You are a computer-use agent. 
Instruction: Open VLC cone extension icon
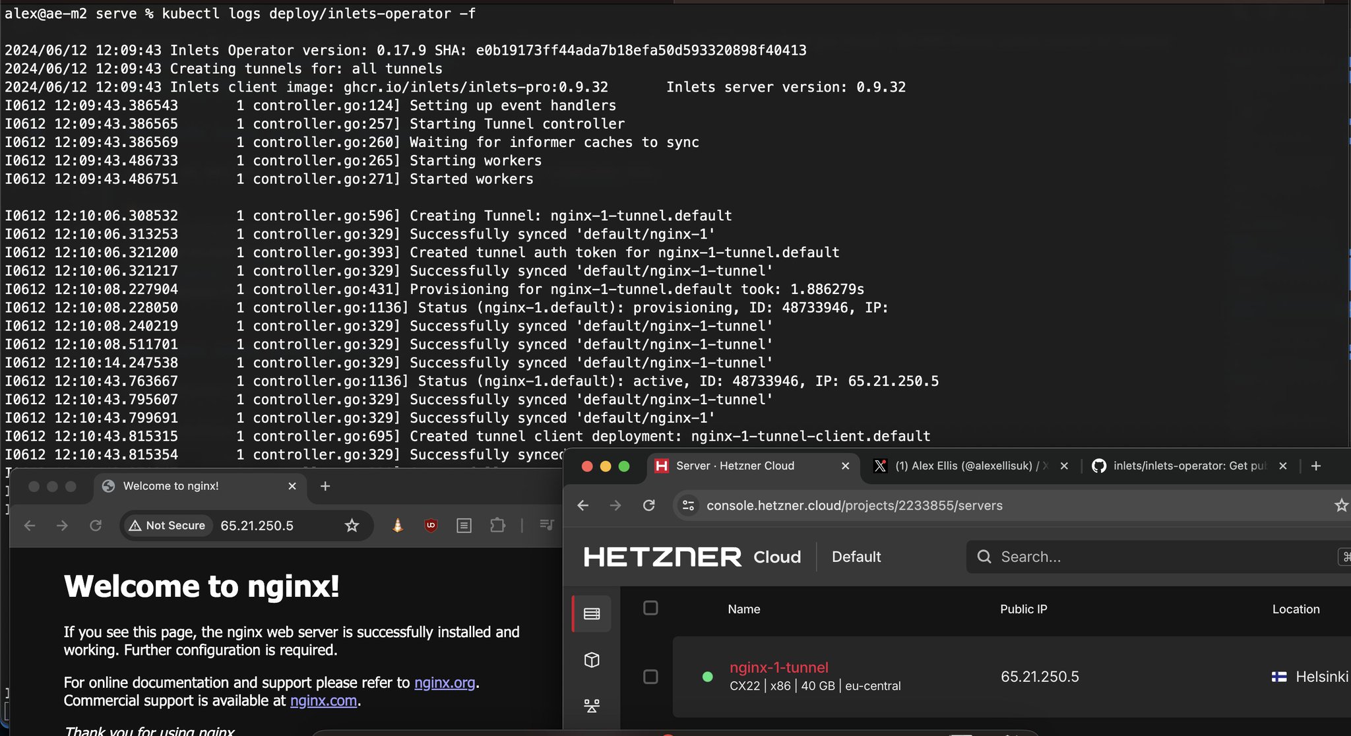[x=398, y=526]
